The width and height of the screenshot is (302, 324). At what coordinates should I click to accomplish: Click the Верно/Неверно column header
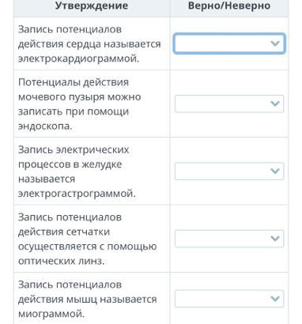[x=229, y=6]
